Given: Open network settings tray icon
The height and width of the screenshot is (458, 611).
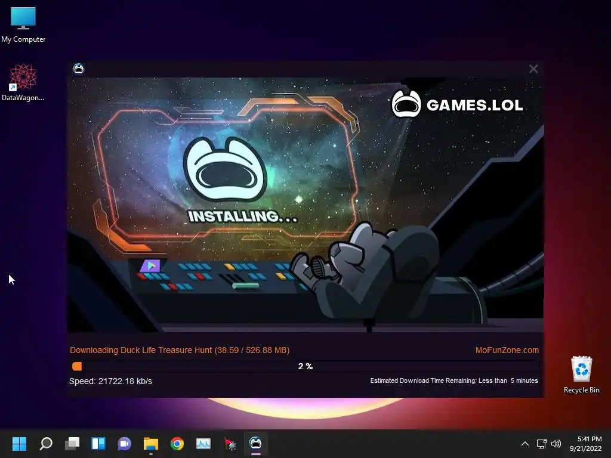Looking at the screenshot, I should (x=542, y=444).
